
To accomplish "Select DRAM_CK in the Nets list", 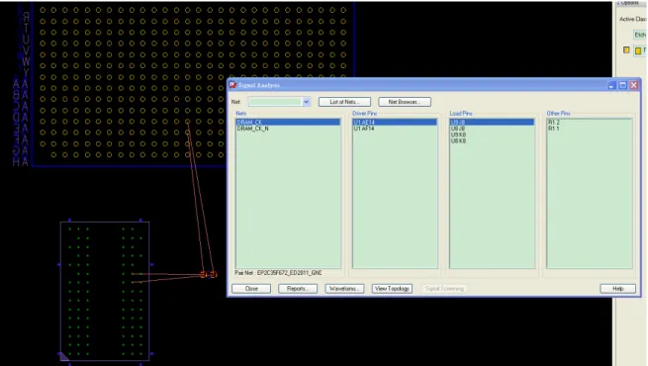I will click(x=288, y=123).
